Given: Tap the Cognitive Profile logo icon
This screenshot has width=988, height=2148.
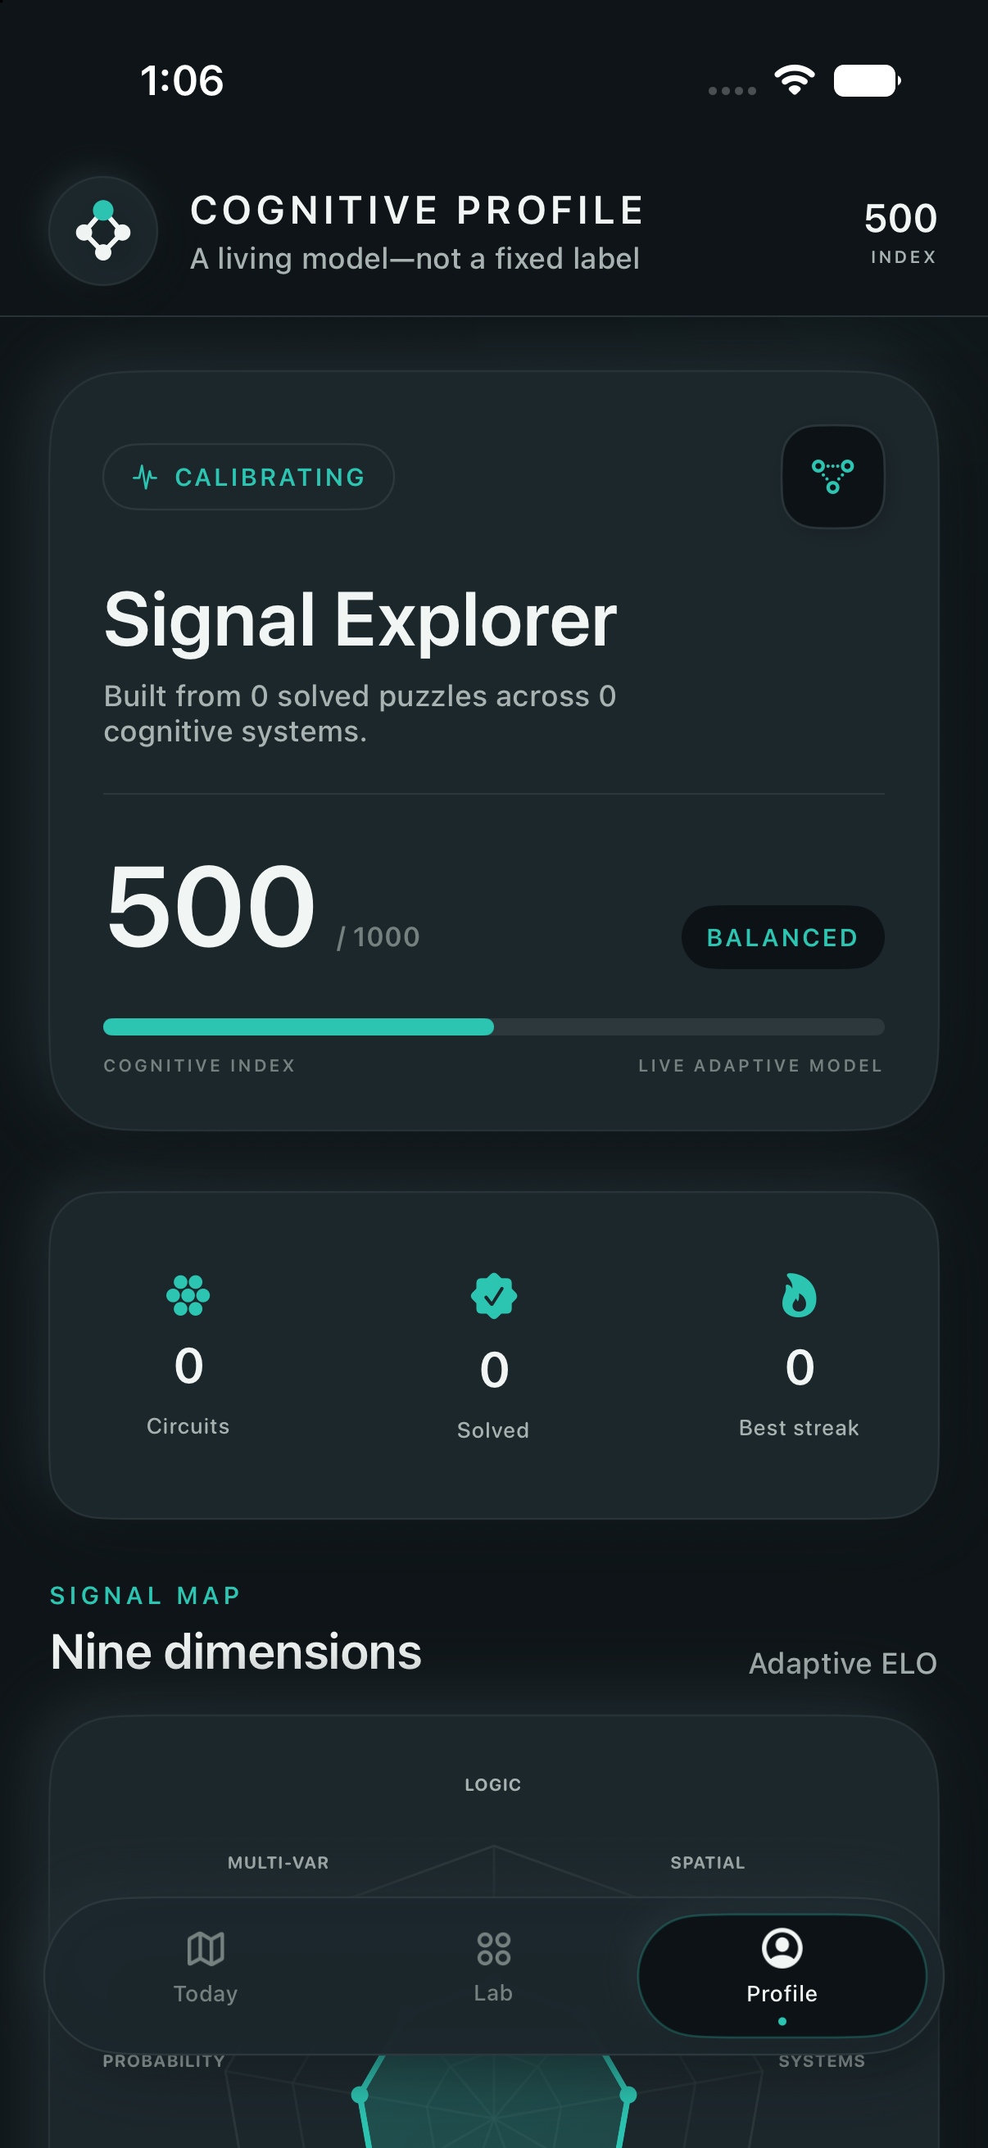Looking at the screenshot, I should pos(103,231).
